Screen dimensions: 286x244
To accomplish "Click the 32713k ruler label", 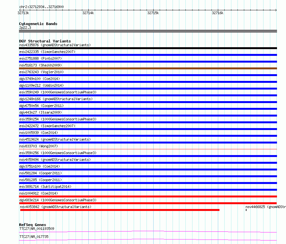I will click(23, 13).
